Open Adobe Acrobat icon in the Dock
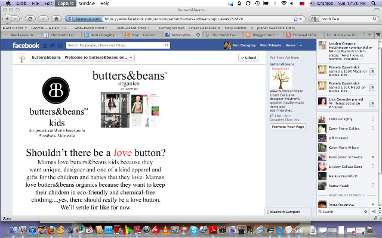The image size is (382, 238). click(213, 230)
